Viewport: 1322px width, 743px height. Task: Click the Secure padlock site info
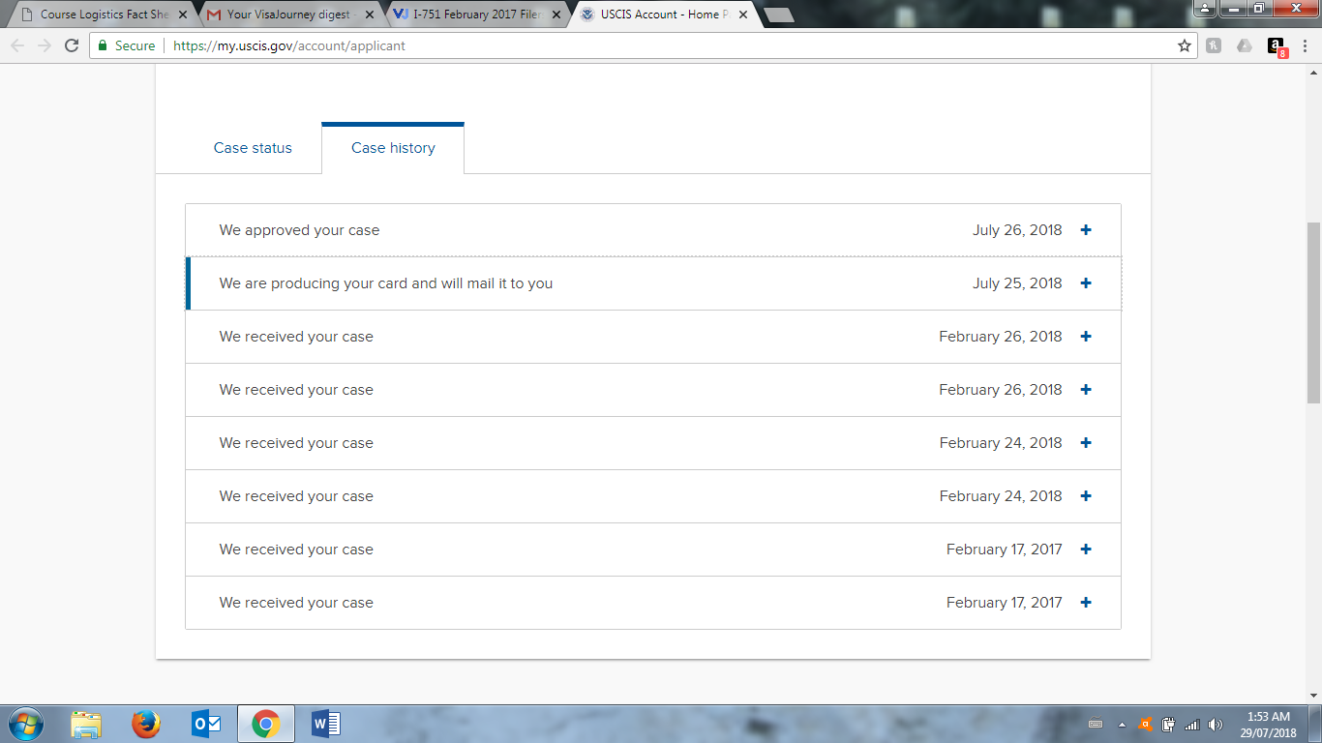coord(126,45)
